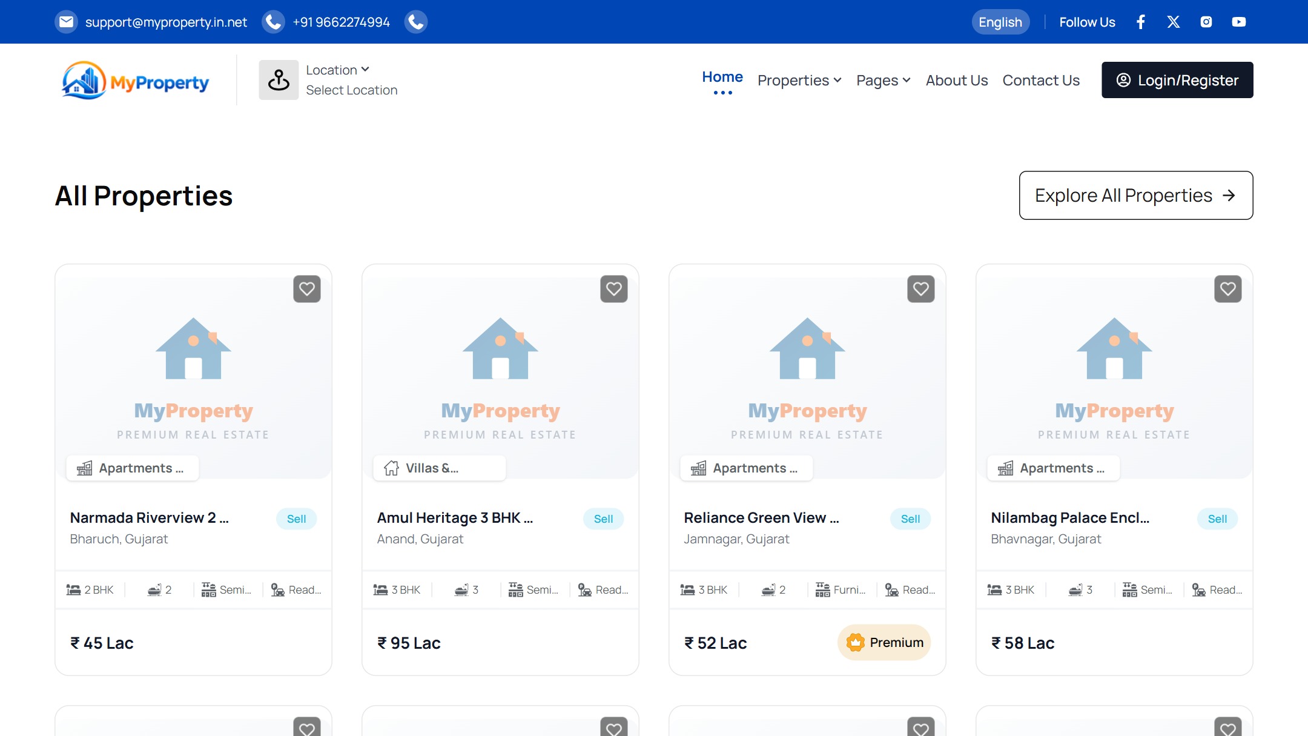
Task: Click the MyProperty logo in header
Action: (135, 80)
